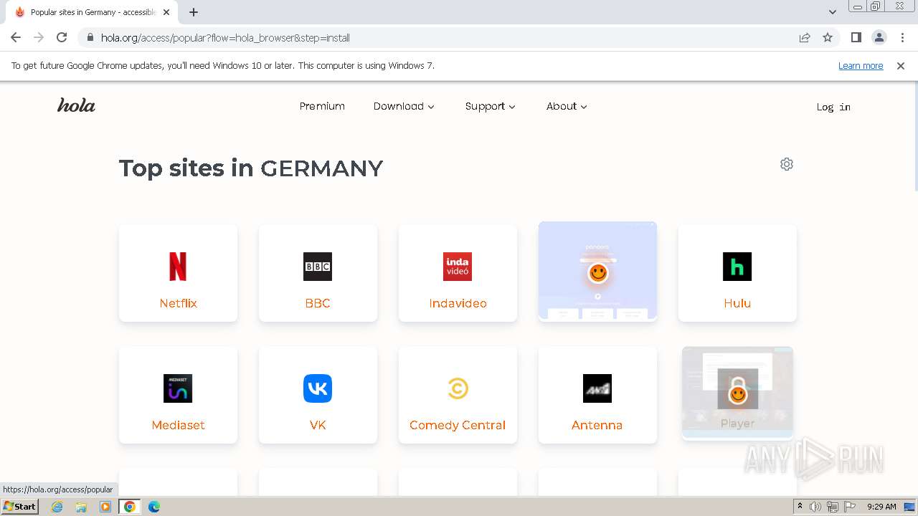Open the Chrome three-dot menu
This screenshot has height=516, width=918.
tap(903, 37)
